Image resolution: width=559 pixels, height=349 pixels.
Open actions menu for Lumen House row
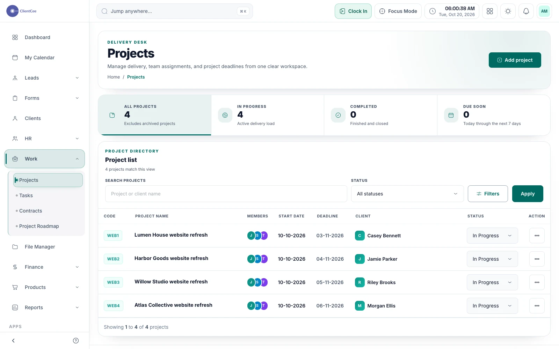[537, 236]
